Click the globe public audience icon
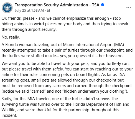Viewport: 135px width, 119px height. [49, 11]
